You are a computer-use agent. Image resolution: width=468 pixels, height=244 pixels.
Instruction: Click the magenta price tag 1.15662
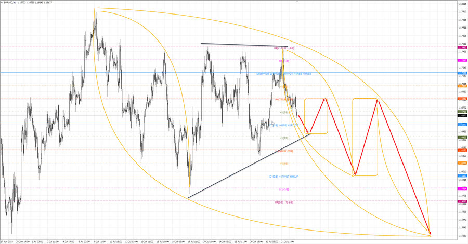click(x=462, y=201)
